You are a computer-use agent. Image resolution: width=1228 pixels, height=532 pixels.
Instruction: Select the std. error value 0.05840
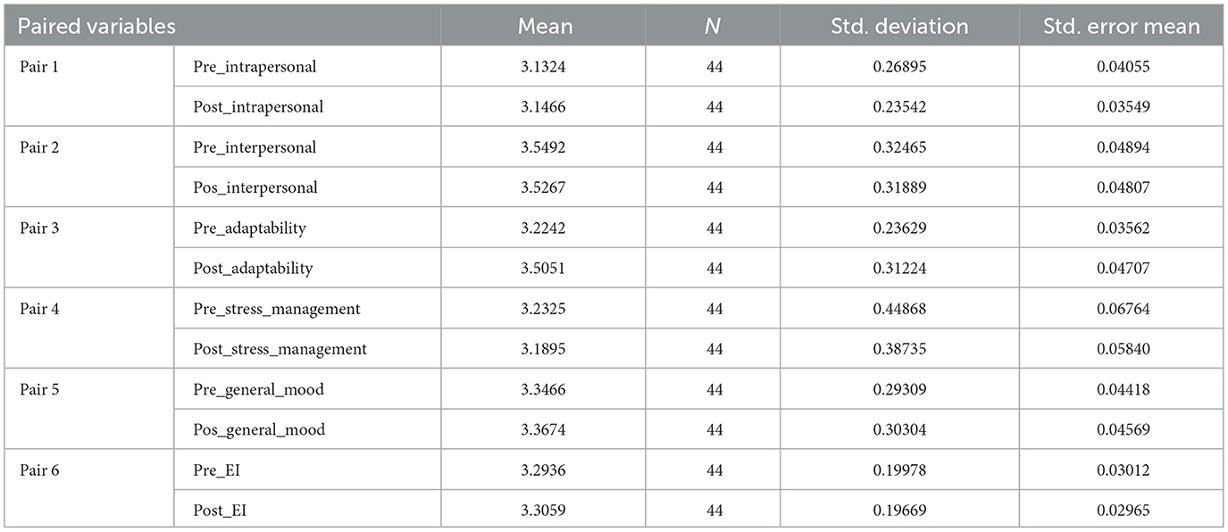point(1121,349)
